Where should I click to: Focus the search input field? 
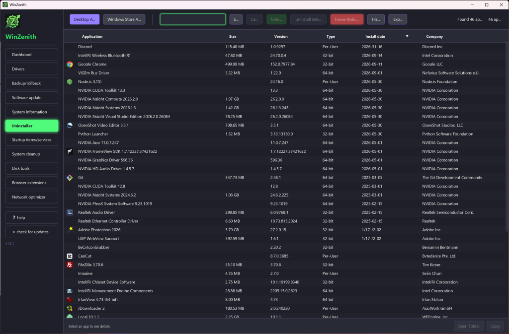coord(193,19)
